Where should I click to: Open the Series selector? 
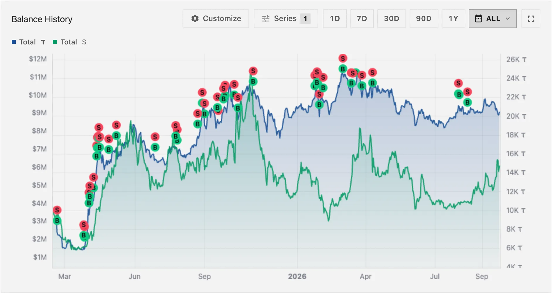coord(286,19)
